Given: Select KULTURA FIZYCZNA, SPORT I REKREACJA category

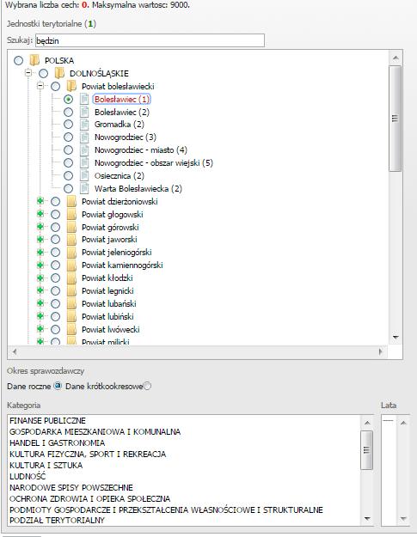Looking at the screenshot, I should tap(88, 455).
